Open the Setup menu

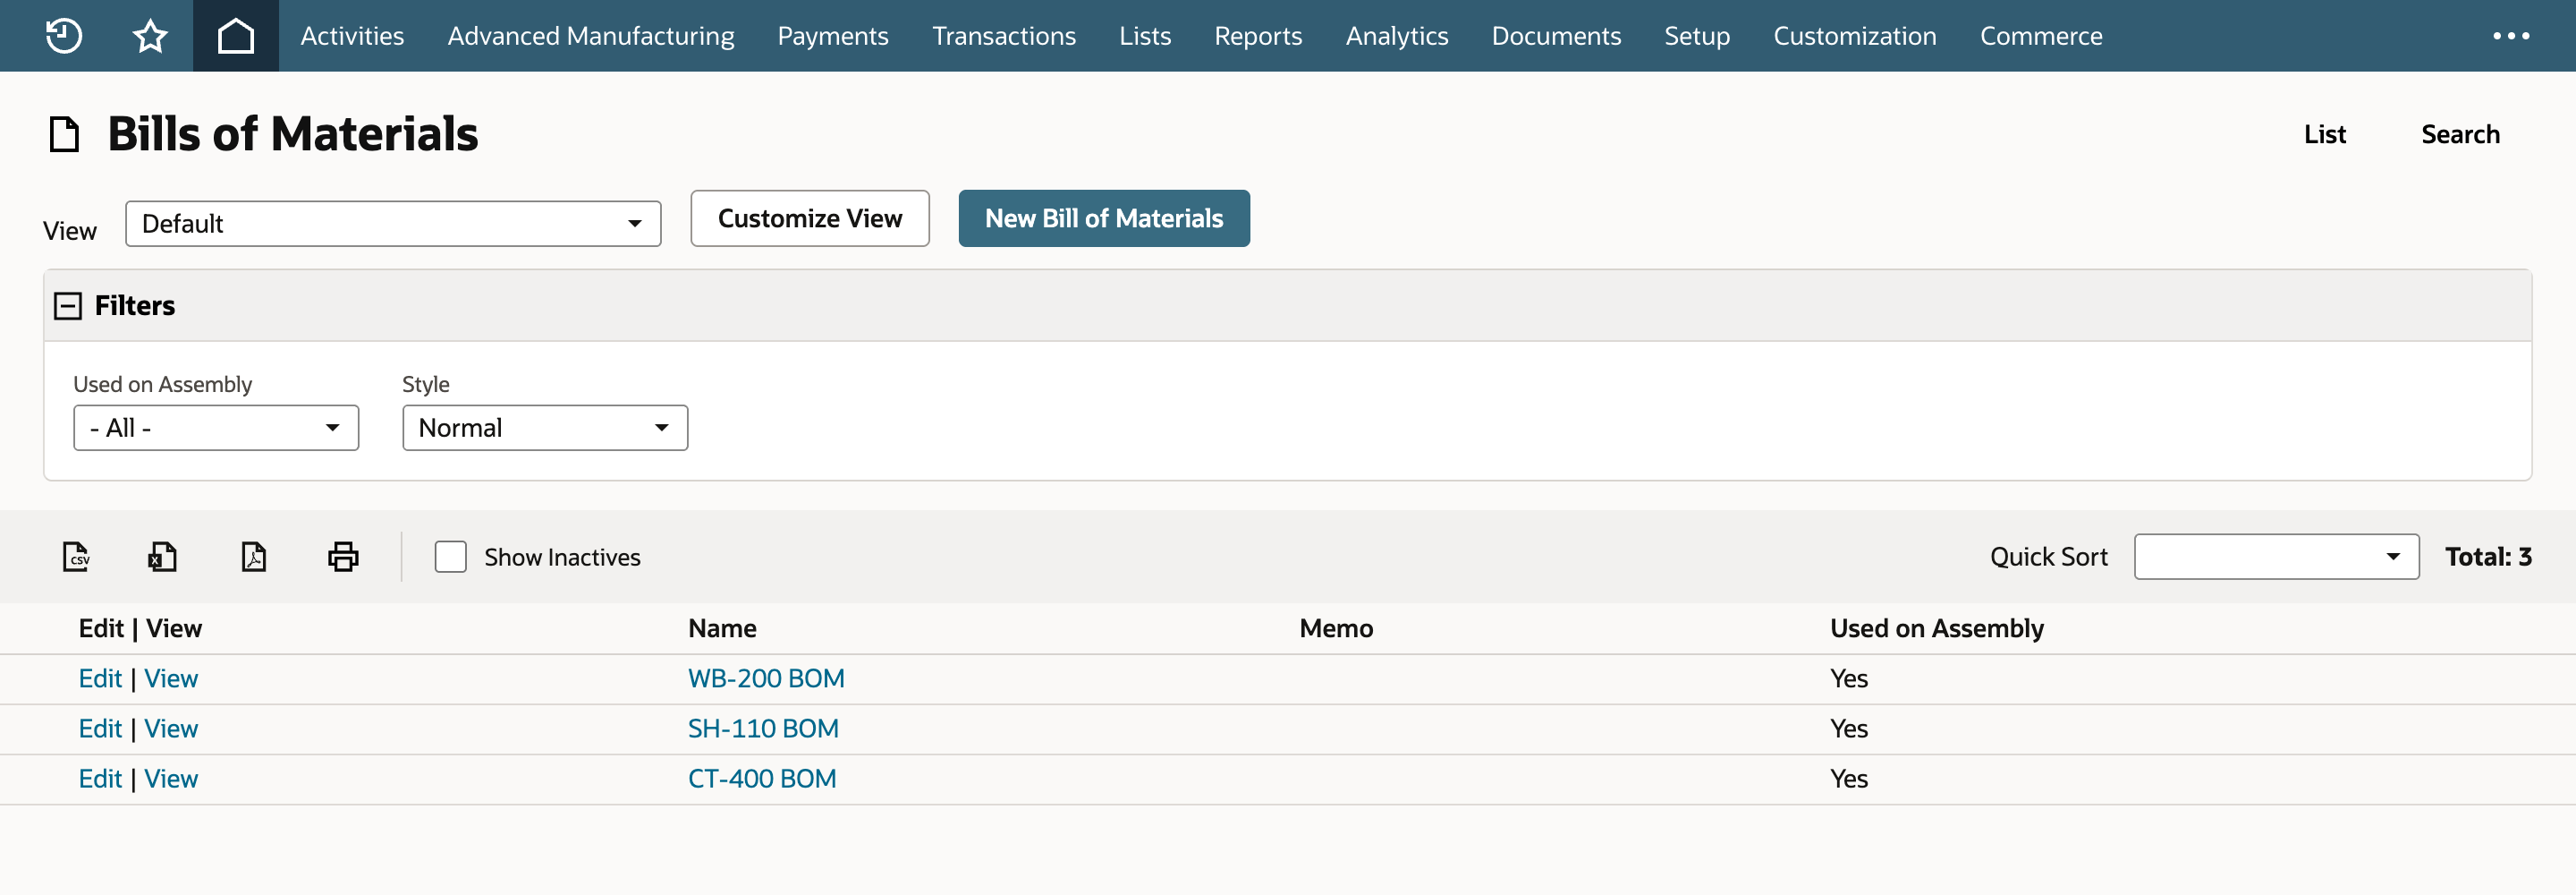1697,36
